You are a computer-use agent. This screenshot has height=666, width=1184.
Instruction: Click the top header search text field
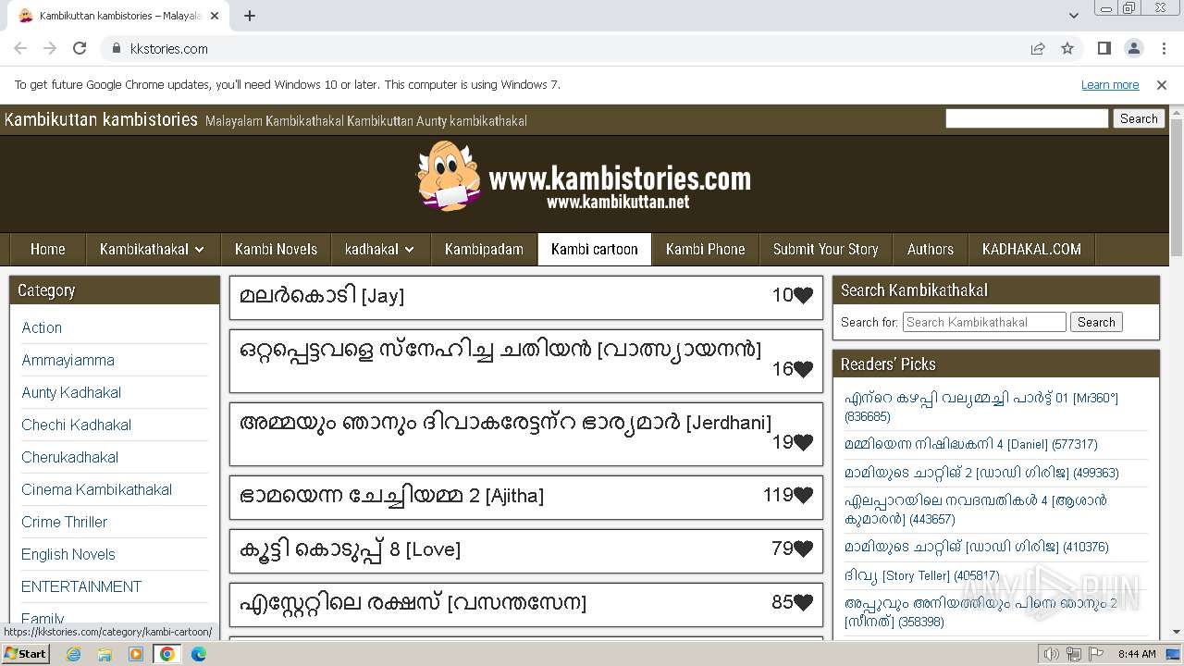click(x=1027, y=118)
